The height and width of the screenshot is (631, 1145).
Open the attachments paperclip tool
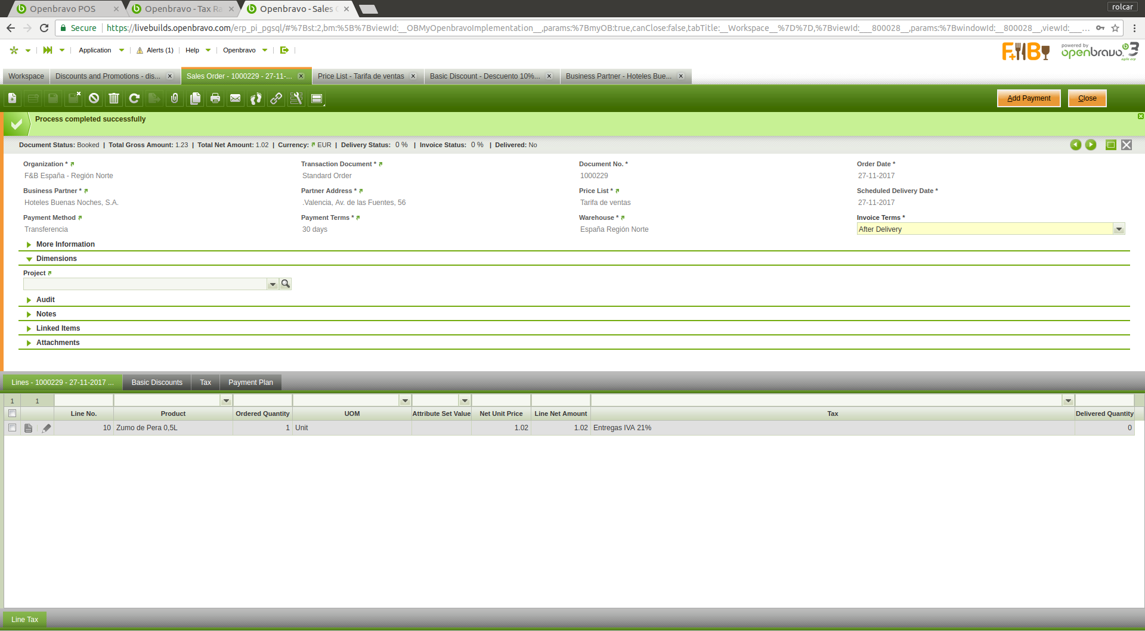point(175,98)
